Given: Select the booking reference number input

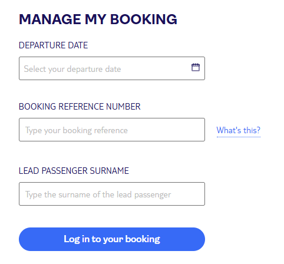Looking at the screenshot, I should (x=112, y=130).
